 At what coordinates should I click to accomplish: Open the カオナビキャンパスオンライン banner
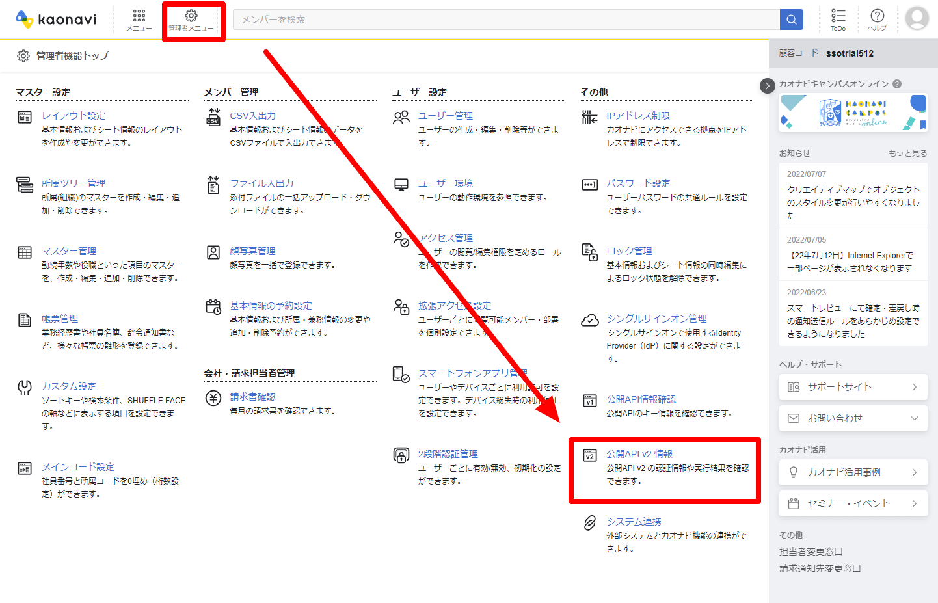[853, 113]
